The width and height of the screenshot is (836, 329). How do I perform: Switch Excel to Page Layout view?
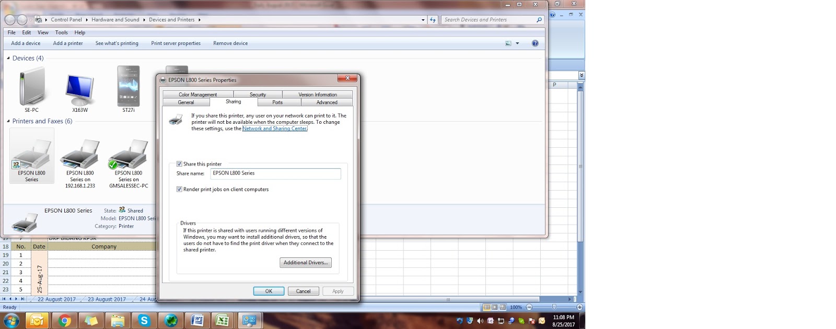click(494, 307)
